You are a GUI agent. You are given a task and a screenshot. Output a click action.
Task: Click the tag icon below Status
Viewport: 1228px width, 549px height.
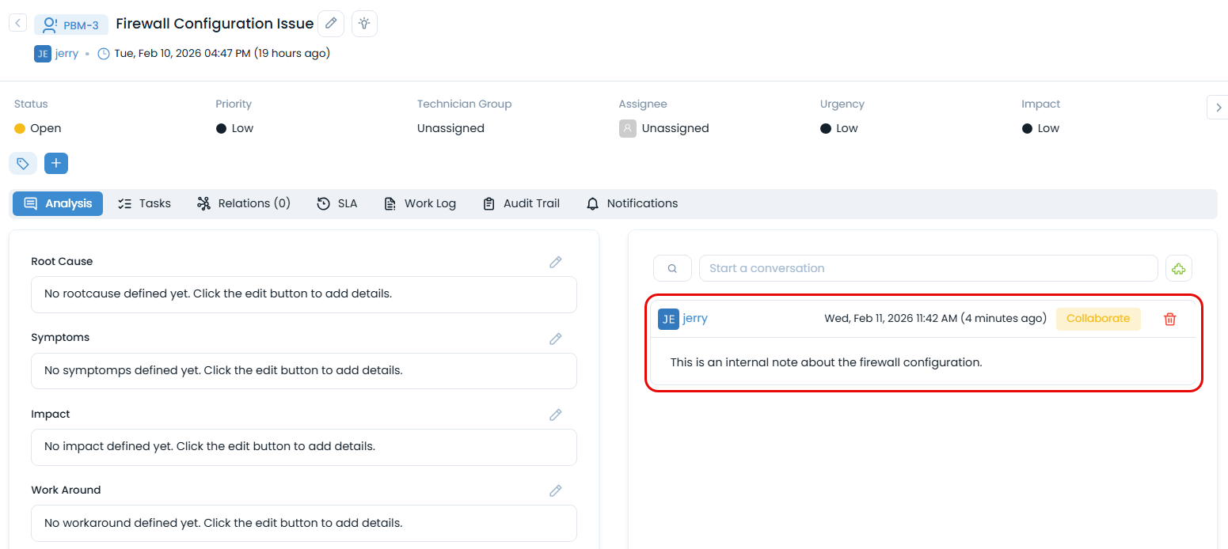pos(23,164)
